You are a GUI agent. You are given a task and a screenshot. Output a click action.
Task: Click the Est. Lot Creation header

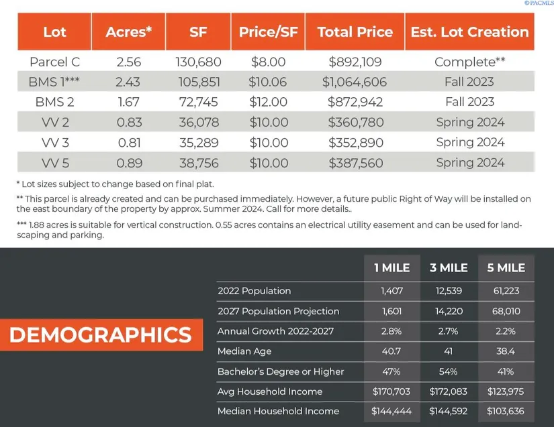(x=469, y=32)
